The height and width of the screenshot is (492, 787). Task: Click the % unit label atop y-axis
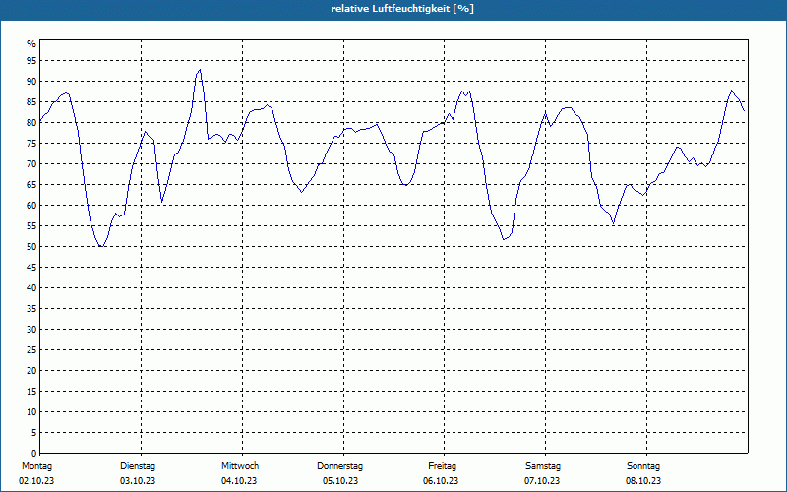tap(31, 44)
